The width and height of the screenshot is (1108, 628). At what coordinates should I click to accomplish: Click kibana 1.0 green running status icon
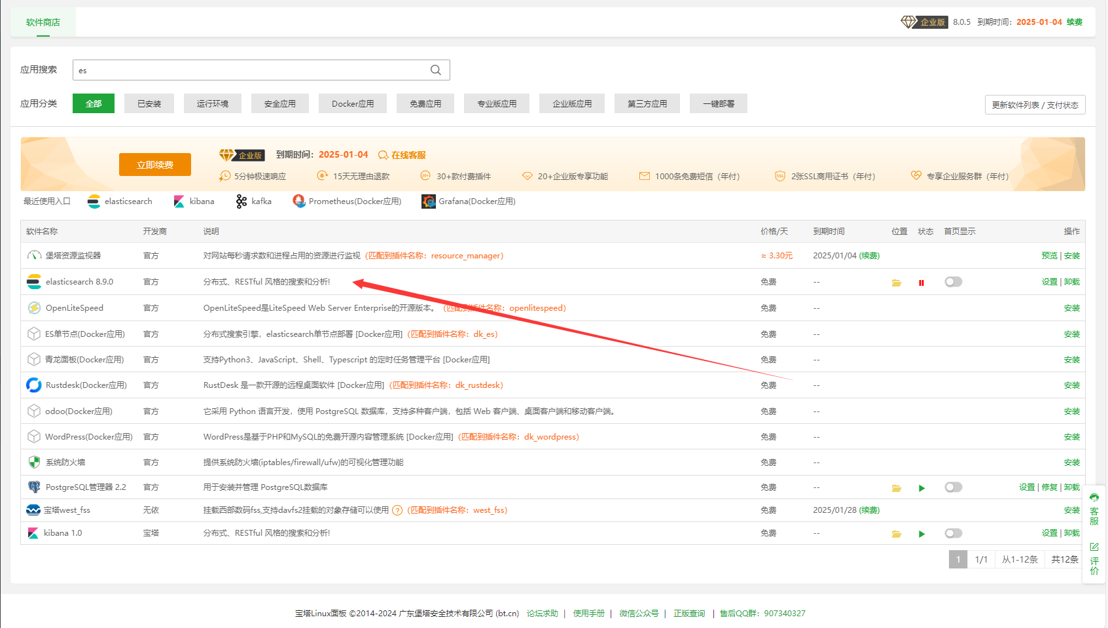[x=921, y=534]
